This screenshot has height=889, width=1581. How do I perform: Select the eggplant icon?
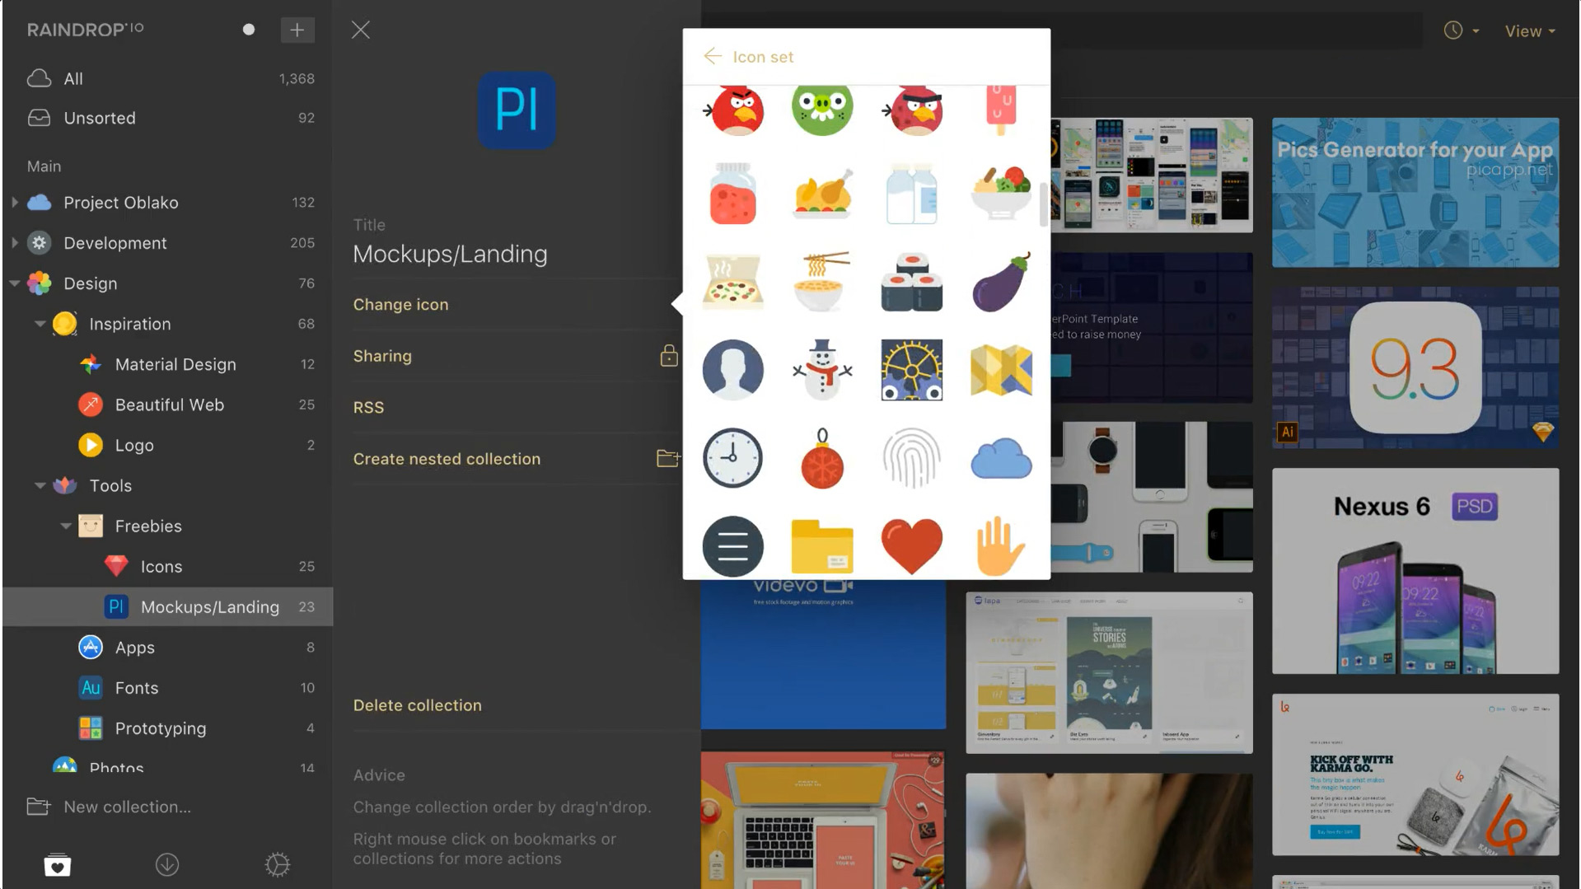1001,282
